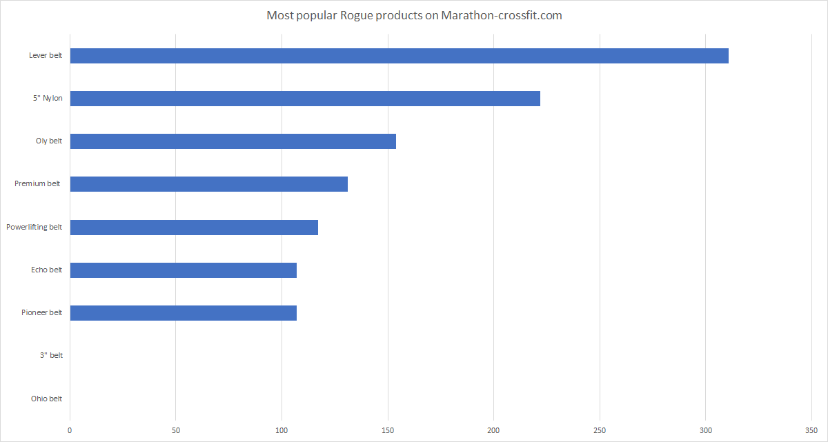Image resolution: width=828 pixels, height=442 pixels.
Task: Click the Lever belt bar
Action: (x=400, y=56)
